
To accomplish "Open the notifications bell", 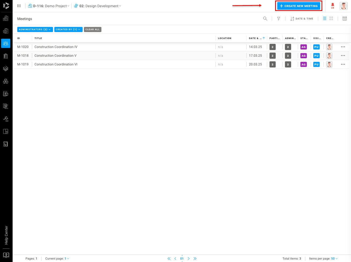I will [x=332, y=5].
